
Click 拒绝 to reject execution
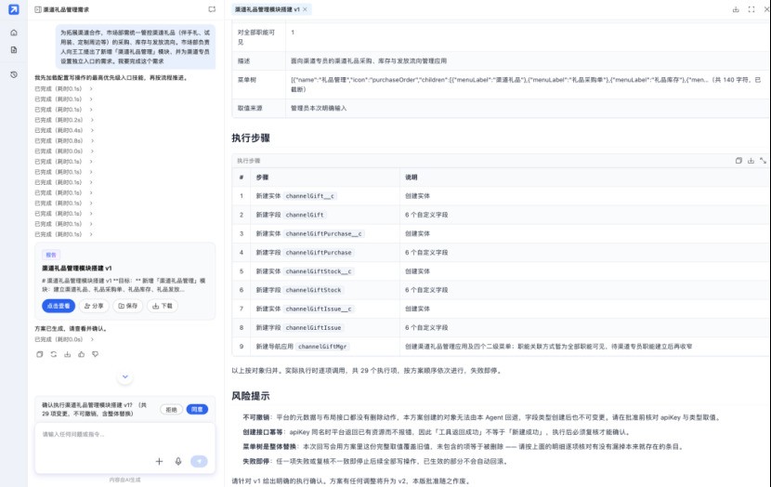(x=171, y=409)
